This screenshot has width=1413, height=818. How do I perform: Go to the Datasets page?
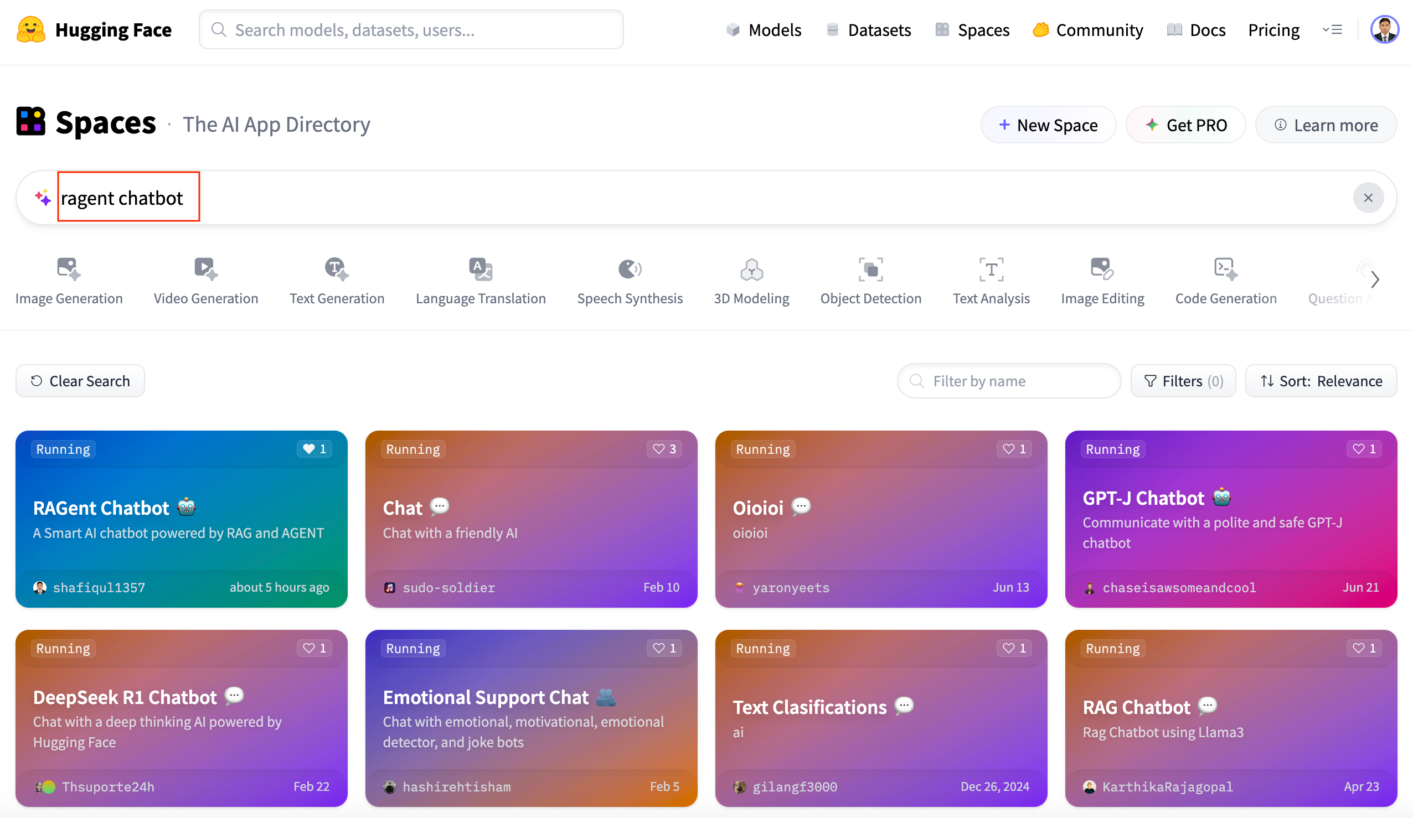pos(869,30)
